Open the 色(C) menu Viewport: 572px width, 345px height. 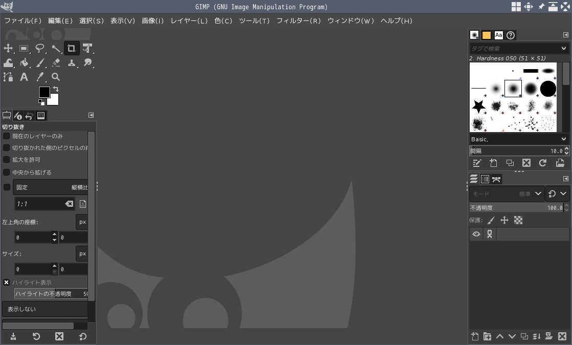223,21
